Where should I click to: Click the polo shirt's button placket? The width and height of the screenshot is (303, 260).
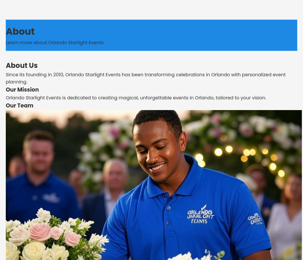(169, 217)
